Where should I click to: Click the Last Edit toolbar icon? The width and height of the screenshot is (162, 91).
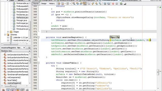click(59, 4)
